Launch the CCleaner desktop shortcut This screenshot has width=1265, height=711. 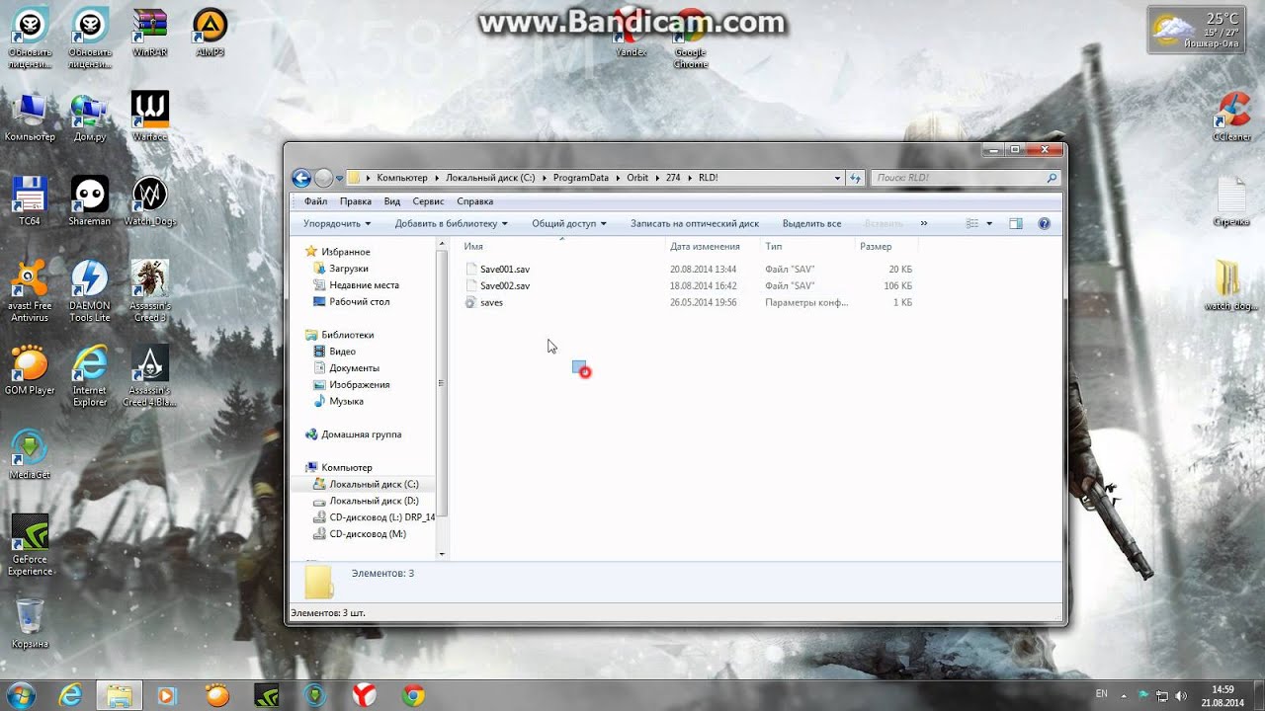click(1231, 117)
